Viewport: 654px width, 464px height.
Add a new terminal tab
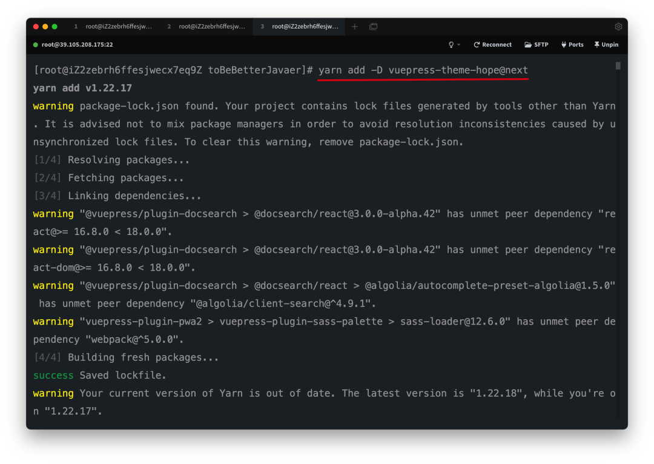coord(354,26)
